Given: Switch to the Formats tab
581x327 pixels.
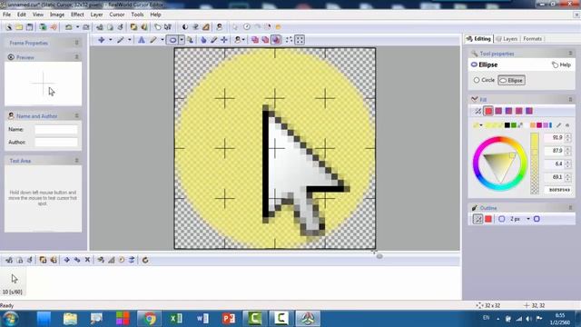Looking at the screenshot, I should (x=533, y=38).
